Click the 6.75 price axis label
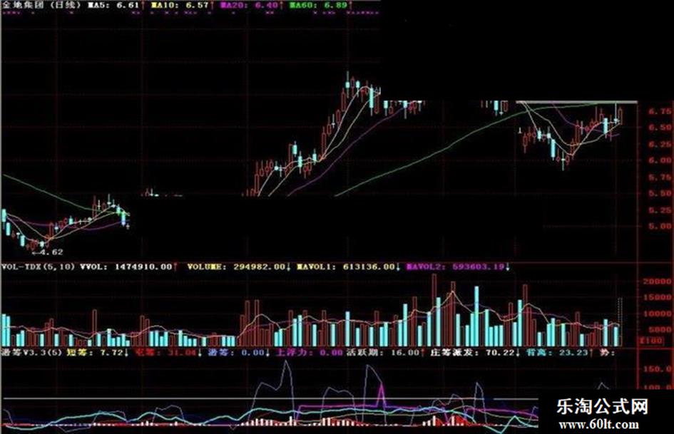 point(660,111)
